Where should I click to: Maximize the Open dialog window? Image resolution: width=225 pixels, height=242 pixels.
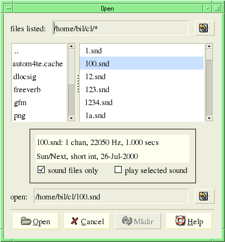(x=217, y=9)
